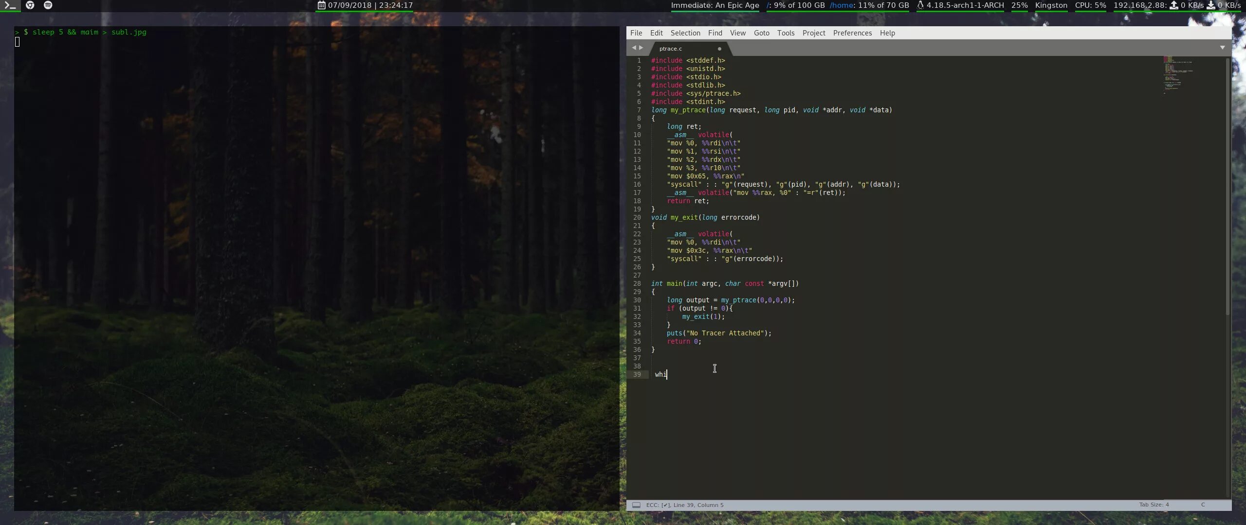Open the tab list dropdown arrow
The height and width of the screenshot is (525, 1246).
point(1222,48)
